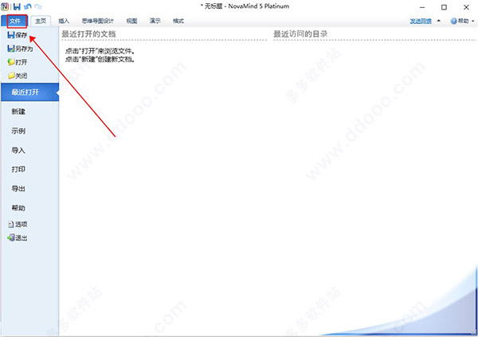Click the Undo arrow in quick access toolbar
This screenshot has height=337, width=478.
point(27,6)
